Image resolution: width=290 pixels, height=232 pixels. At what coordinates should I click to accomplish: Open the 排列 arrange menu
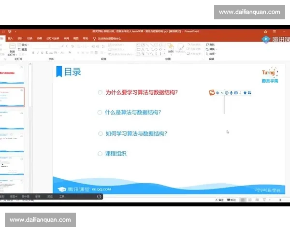pyautogui.click(x=171, y=48)
